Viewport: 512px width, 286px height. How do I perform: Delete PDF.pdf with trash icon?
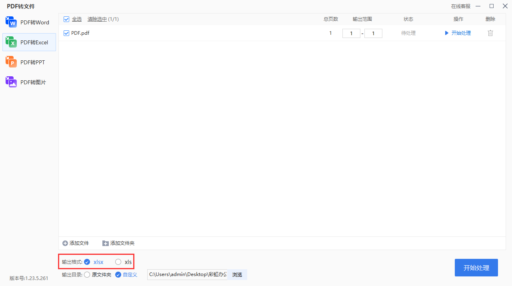490,33
